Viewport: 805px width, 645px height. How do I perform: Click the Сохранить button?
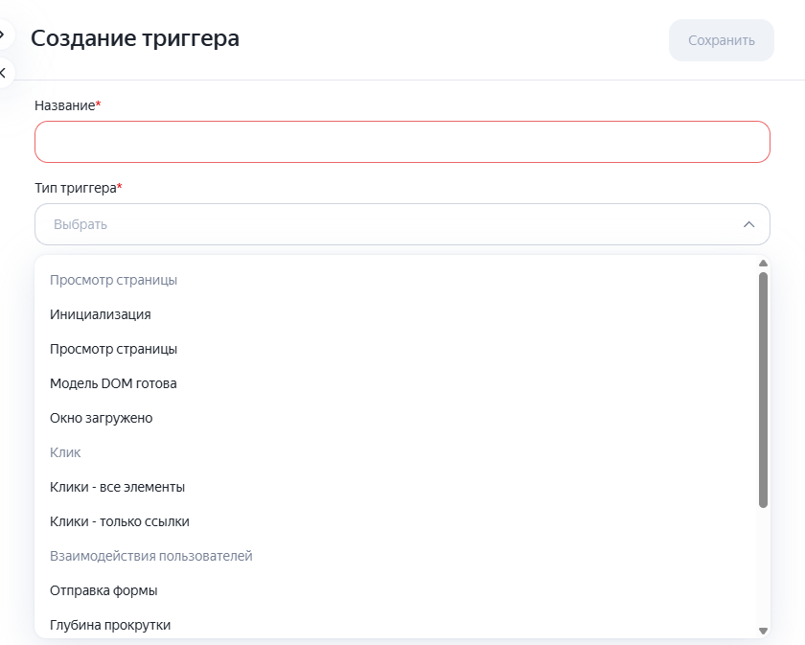pyautogui.click(x=721, y=40)
